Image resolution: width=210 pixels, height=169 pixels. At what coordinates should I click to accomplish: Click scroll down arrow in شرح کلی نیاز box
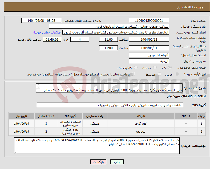point(38,87)
